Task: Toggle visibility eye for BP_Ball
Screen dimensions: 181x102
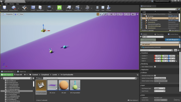Action: coord(141,18)
